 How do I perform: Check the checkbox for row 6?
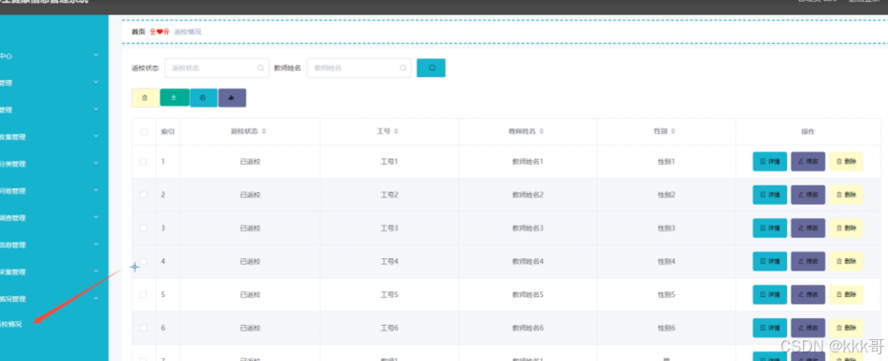(x=143, y=329)
